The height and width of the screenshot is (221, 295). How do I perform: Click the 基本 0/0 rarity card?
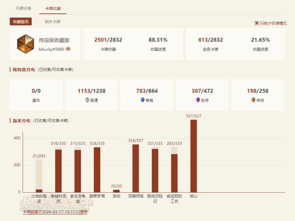coord(36,95)
